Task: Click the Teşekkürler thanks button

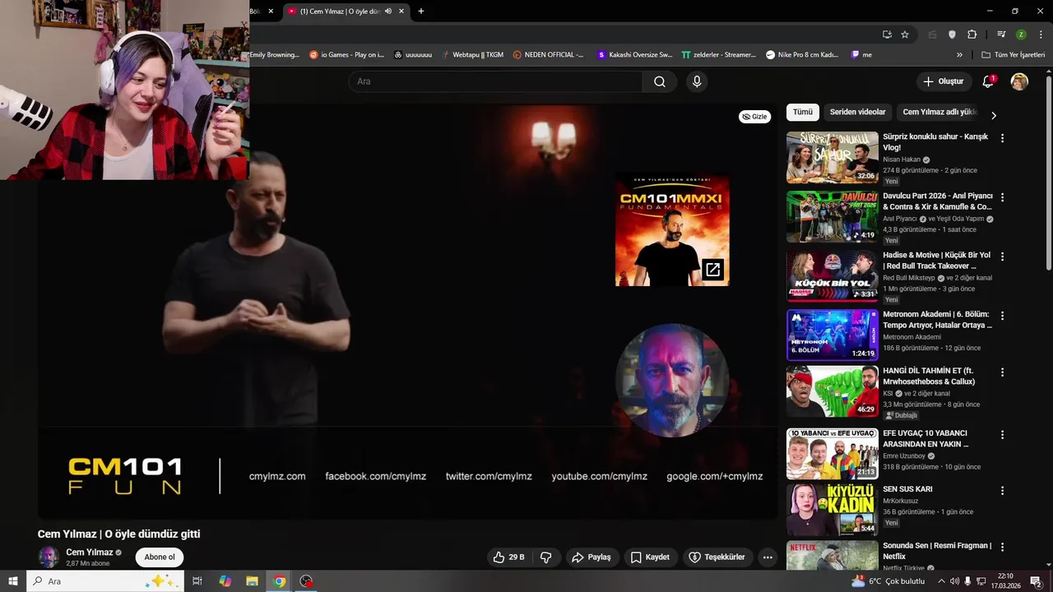Action: tap(717, 557)
